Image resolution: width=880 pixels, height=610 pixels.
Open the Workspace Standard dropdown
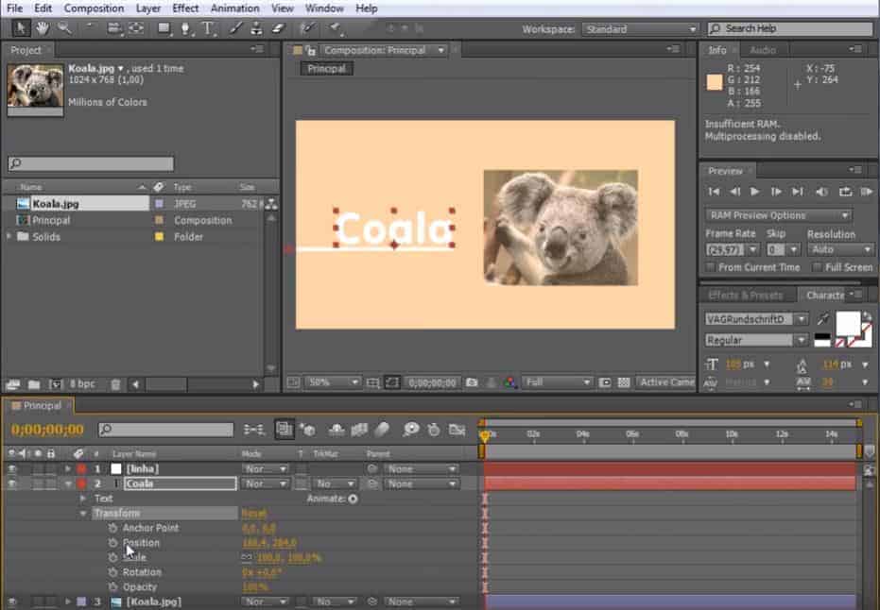pos(640,29)
